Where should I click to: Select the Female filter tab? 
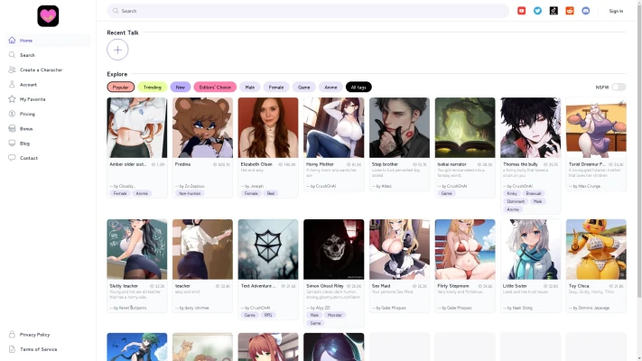(x=276, y=88)
